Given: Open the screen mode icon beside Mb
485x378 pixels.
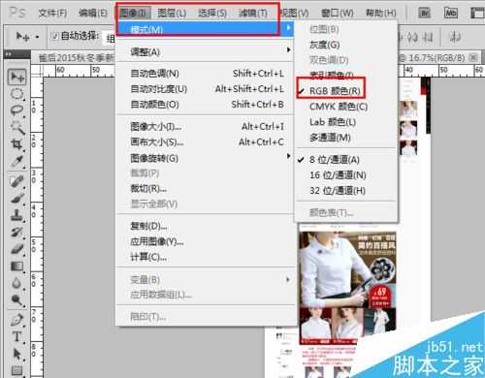Looking at the screenshot, I should tap(477, 14).
